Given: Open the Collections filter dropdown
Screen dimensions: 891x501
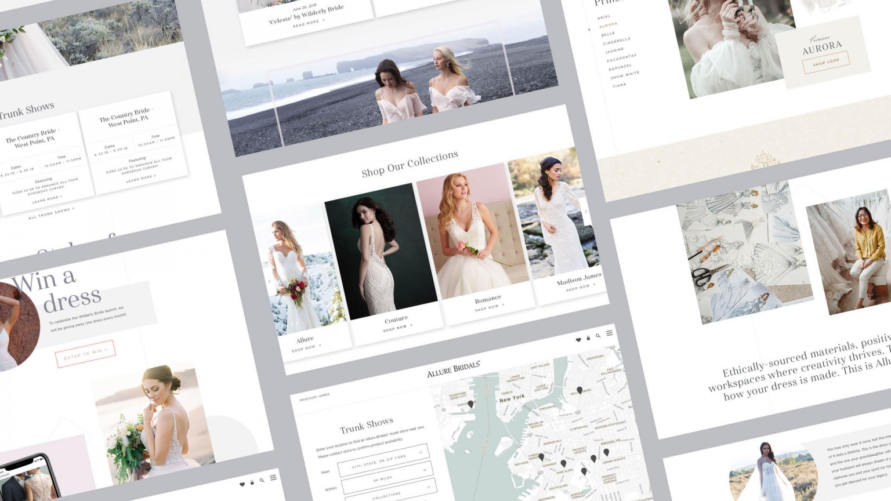Looking at the screenshot, I should pyautogui.click(x=387, y=496).
